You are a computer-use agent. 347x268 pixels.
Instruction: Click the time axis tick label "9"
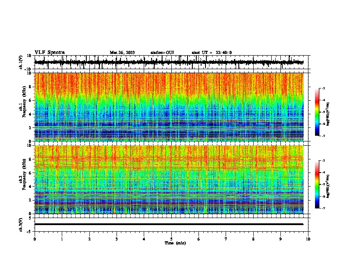[x=280, y=239]
